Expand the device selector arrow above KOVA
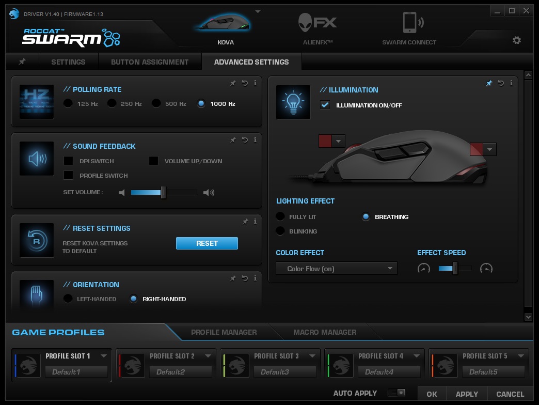The height and width of the screenshot is (405, 539). click(258, 12)
